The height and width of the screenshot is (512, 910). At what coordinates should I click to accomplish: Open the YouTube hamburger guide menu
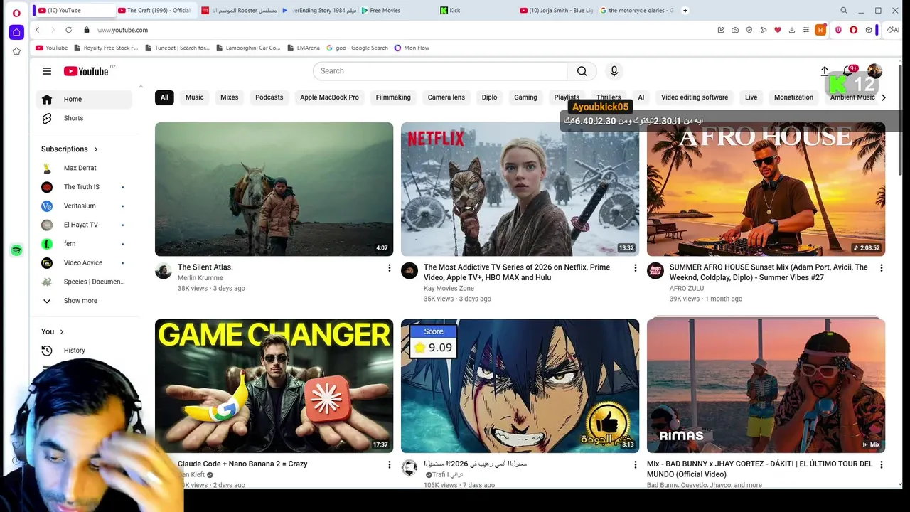pos(47,71)
